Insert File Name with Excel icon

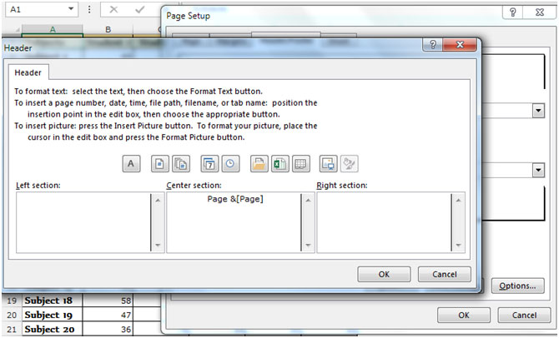click(279, 164)
